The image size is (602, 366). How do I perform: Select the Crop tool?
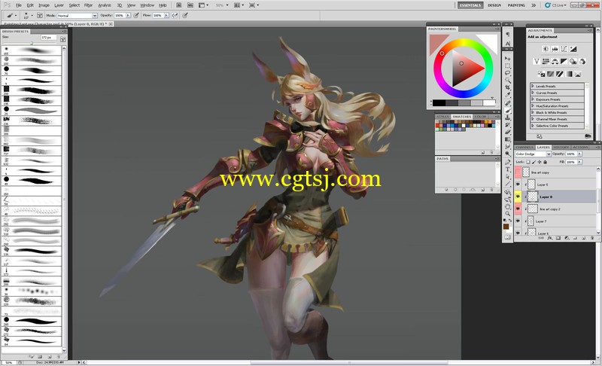coord(507,87)
